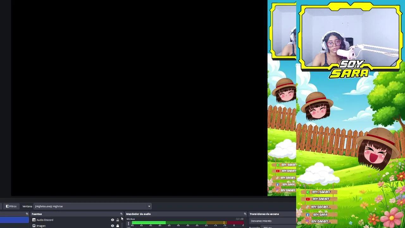Click the Transiciones de escena panel header
405x228 pixels.
(264, 214)
